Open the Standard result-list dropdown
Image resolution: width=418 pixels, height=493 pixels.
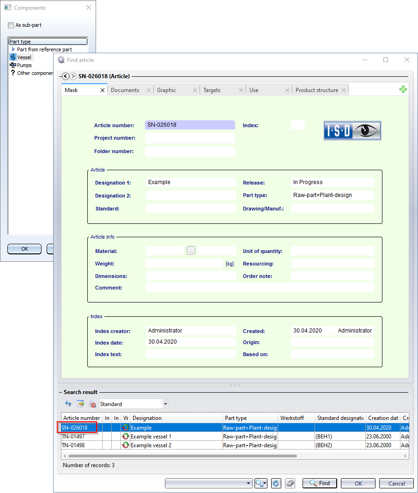pos(165,404)
